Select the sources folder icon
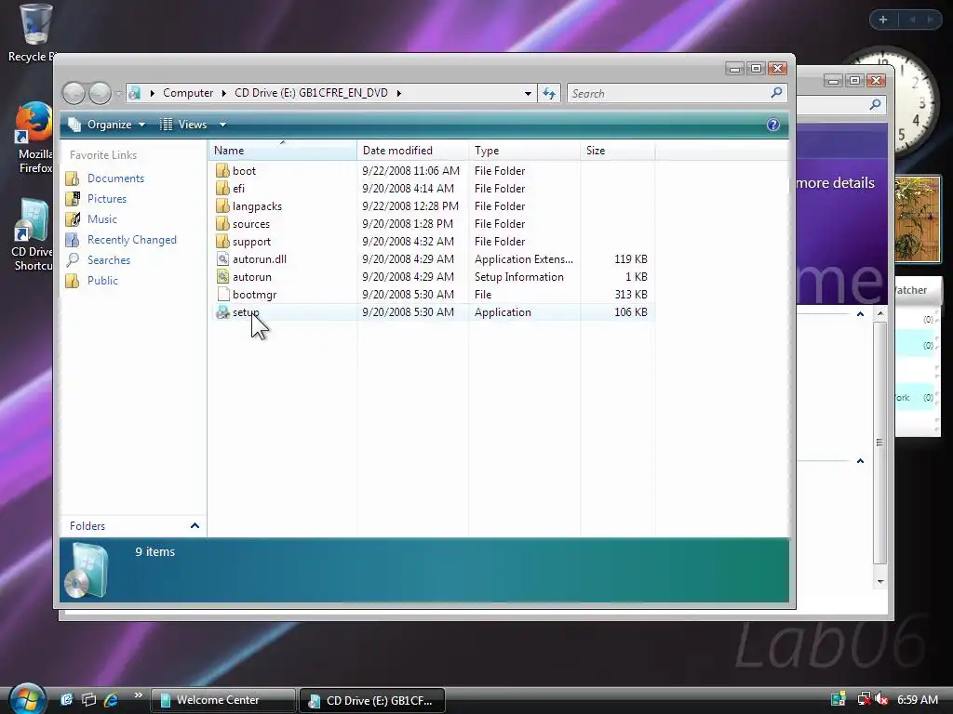The width and height of the screenshot is (953, 714). (x=222, y=223)
